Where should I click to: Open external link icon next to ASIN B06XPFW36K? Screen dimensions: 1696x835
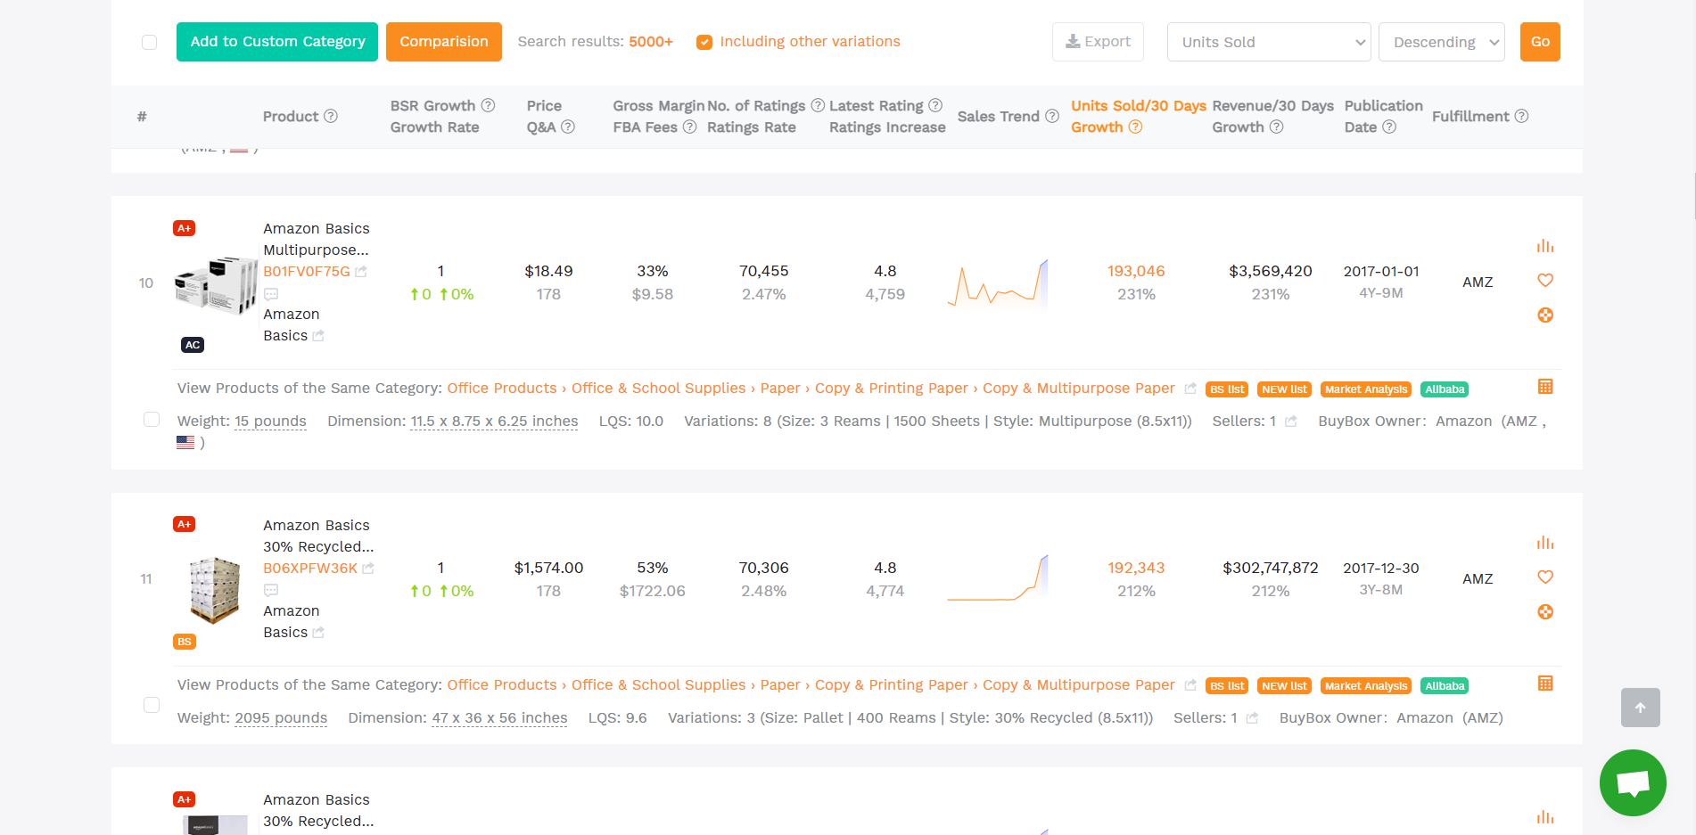pos(368,569)
